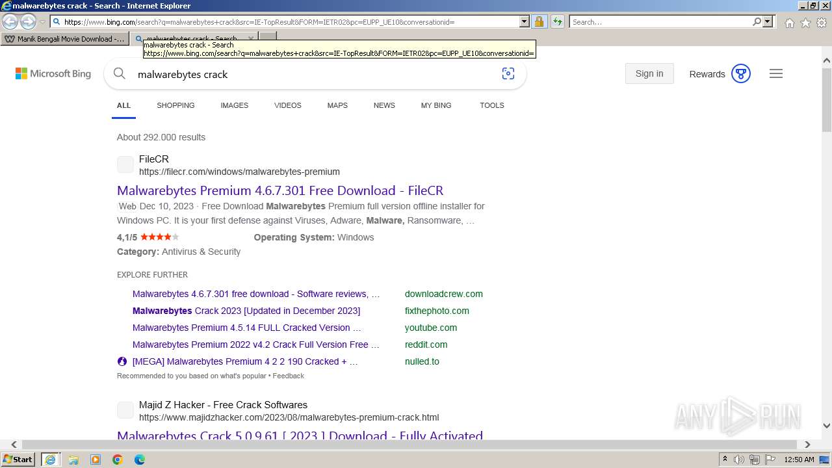Click the vertical scrollbar down arrow
This screenshot has height=468, width=832.
[827, 426]
